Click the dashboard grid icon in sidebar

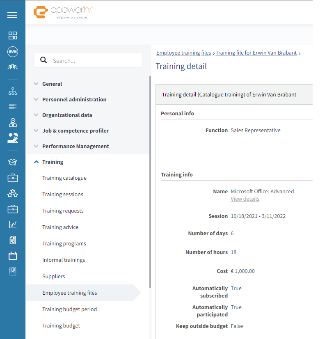13,35
